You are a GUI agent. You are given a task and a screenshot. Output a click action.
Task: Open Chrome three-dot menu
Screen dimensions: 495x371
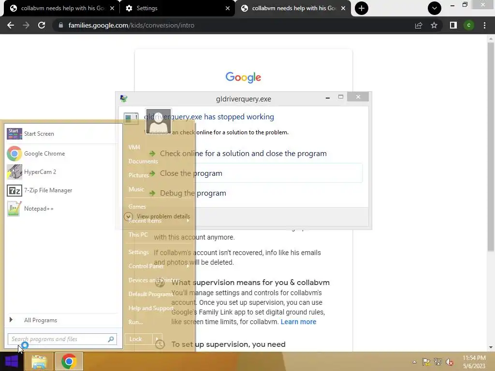point(484,25)
